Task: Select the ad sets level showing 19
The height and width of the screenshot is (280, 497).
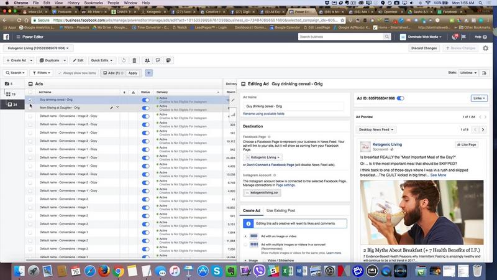Action: (11, 94)
